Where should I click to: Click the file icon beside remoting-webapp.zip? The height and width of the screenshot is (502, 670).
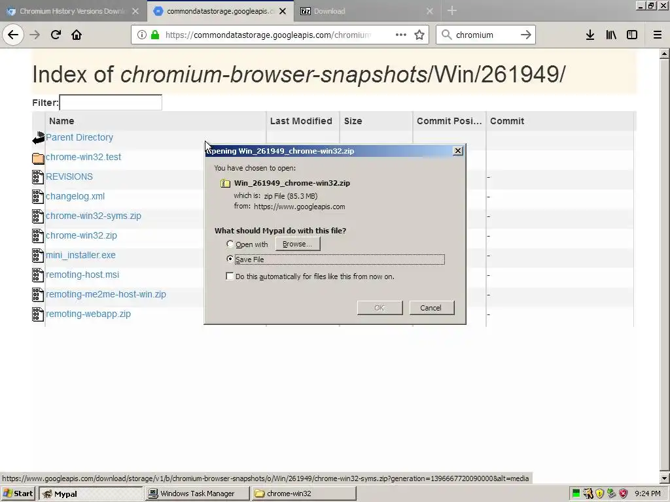tap(38, 314)
